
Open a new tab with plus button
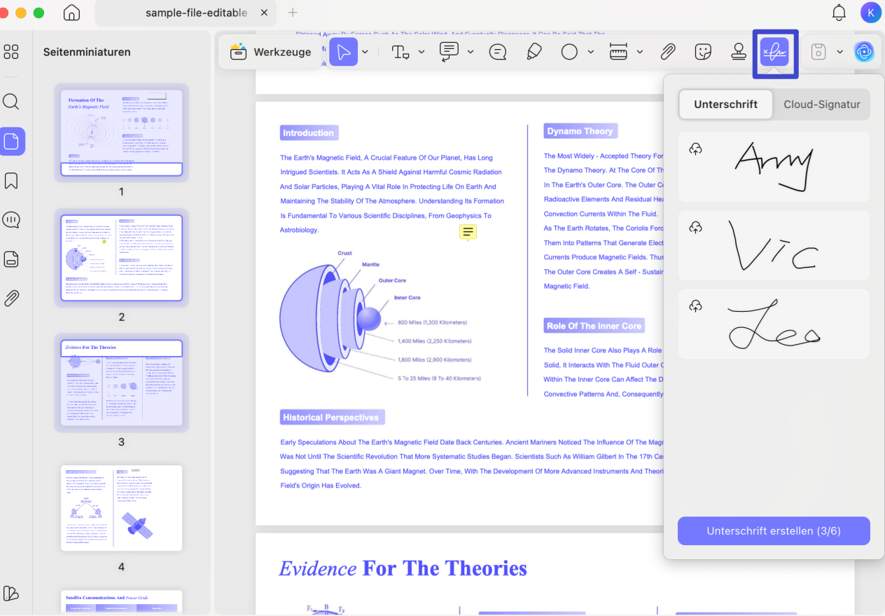click(x=293, y=13)
